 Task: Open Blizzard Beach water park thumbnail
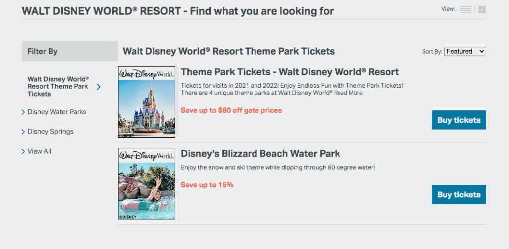click(147, 183)
